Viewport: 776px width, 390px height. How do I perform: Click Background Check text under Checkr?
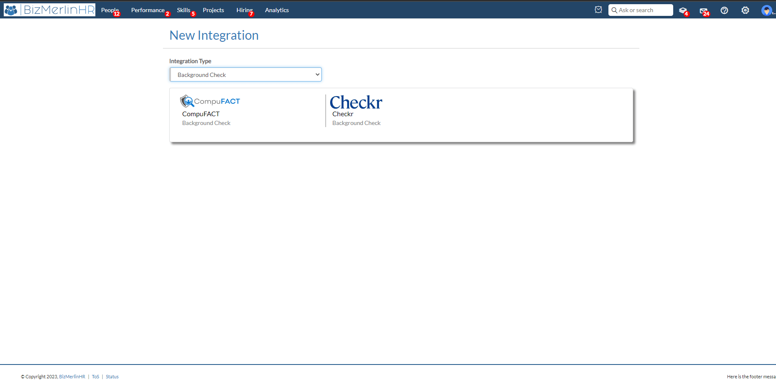(x=356, y=123)
